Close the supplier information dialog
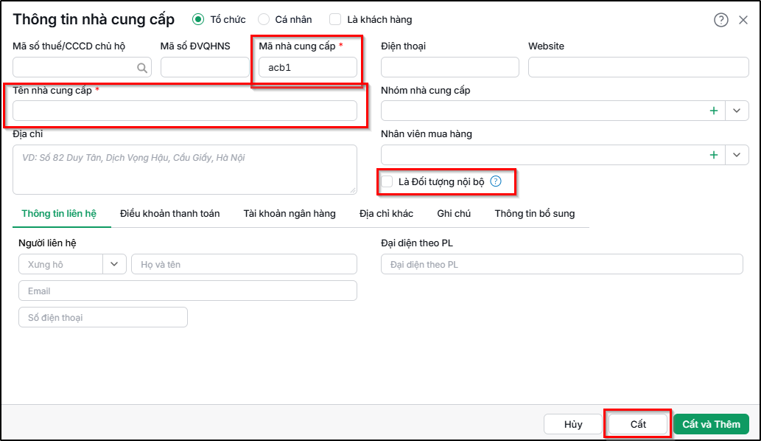Image resolution: width=761 pixels, height=441 pixels. (743, 20)
